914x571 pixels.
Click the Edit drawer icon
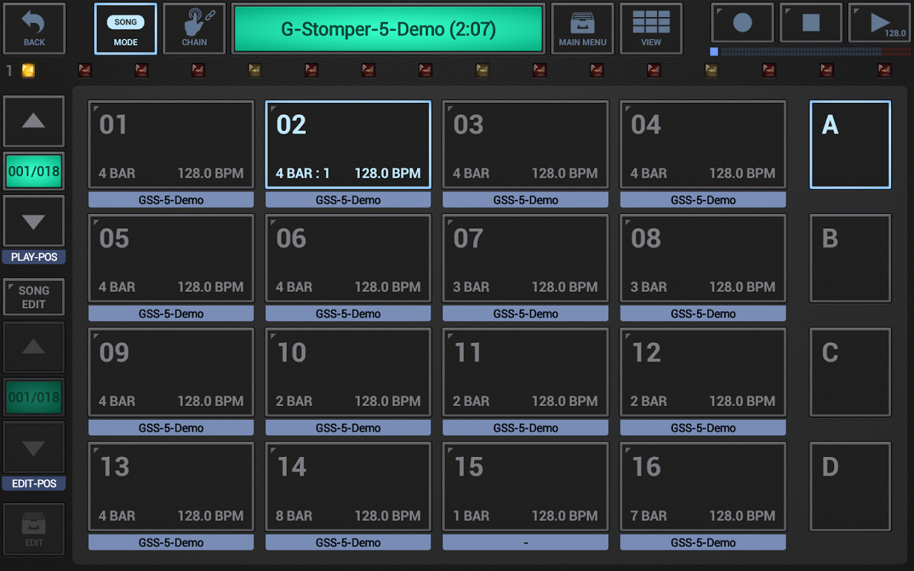(34, 529)
